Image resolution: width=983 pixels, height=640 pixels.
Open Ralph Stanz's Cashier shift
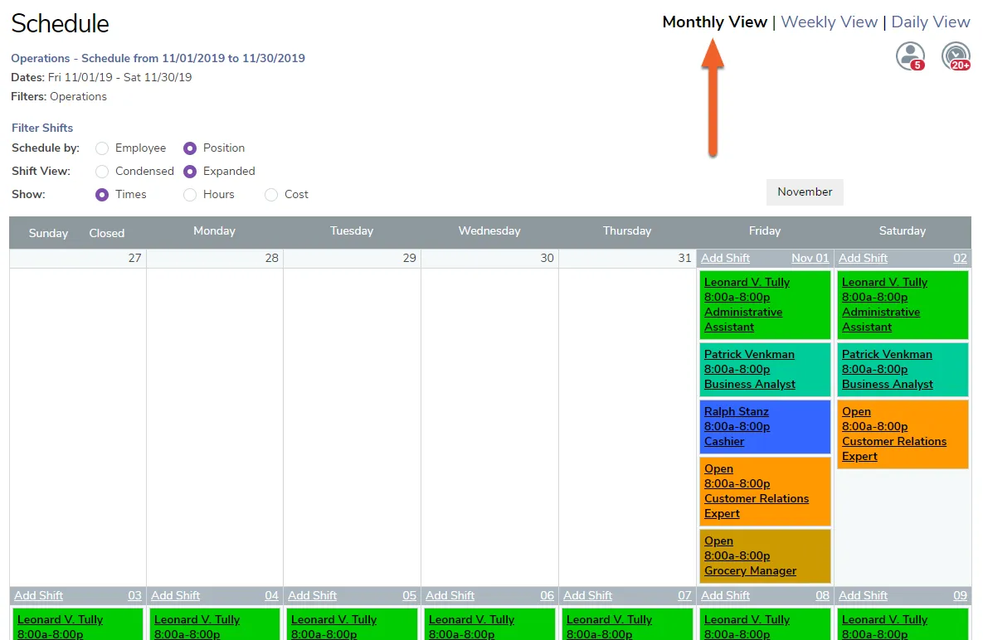pos(765,426)
